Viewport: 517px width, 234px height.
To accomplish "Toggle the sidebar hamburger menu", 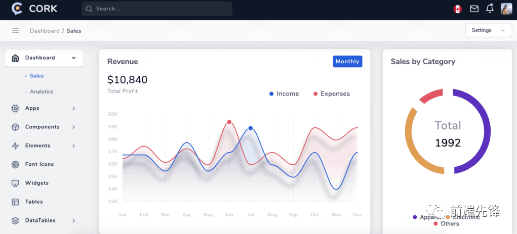I will tap(16, 31).
